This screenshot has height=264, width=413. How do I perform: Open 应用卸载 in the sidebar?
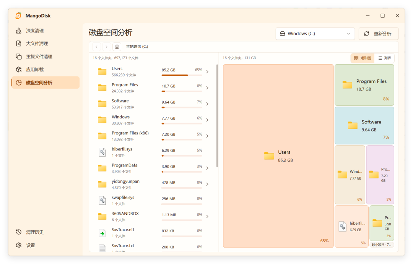pos(46,70)
